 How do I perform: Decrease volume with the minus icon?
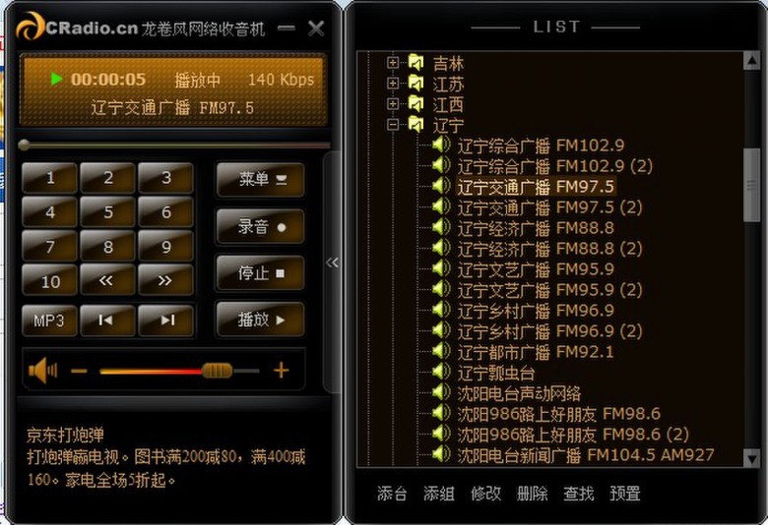coord(79,371)
